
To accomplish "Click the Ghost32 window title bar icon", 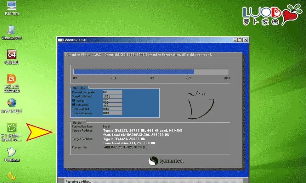I will [60, 40].
